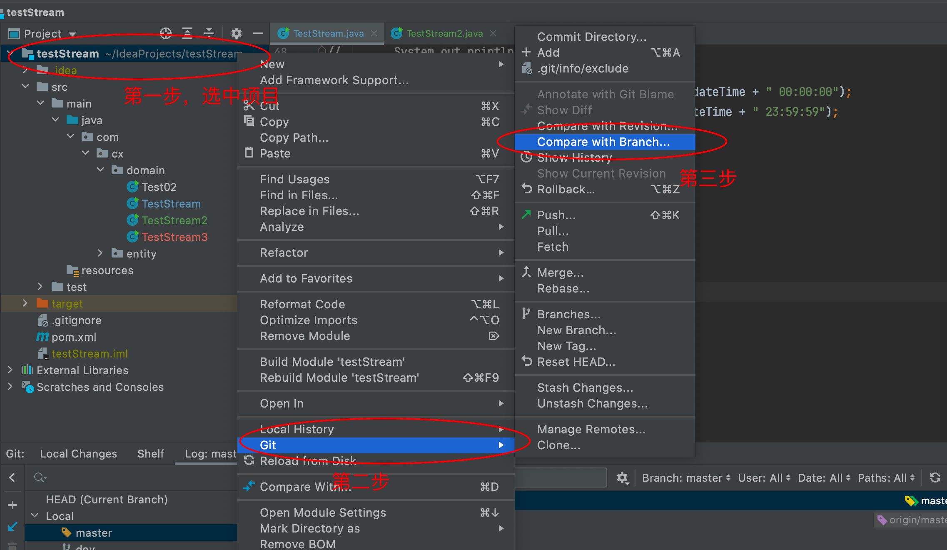Image resolution: width=947 pixels, height=550 pixels.
Task: Select .gitignore file in tree
Action: click(70, 320)
